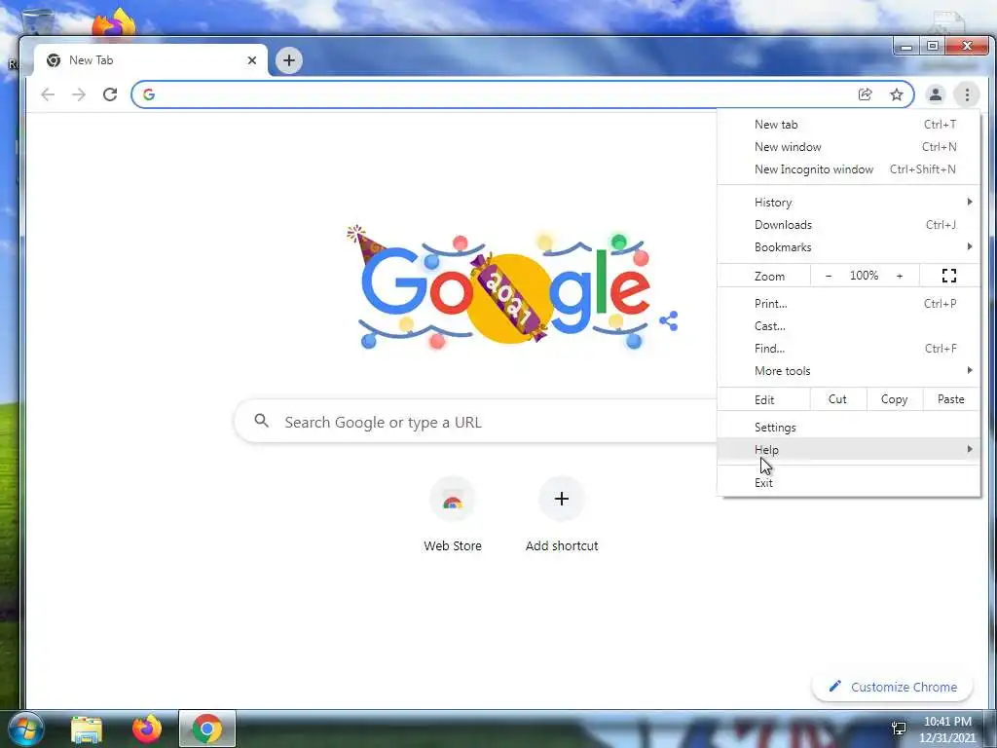Select New tab menu entry
The width and height of the screenshot is (997, 748).
click(849, 125)
